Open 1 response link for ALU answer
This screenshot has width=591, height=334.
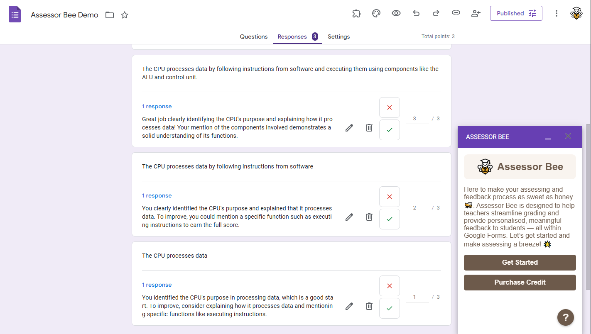point(157,107)
